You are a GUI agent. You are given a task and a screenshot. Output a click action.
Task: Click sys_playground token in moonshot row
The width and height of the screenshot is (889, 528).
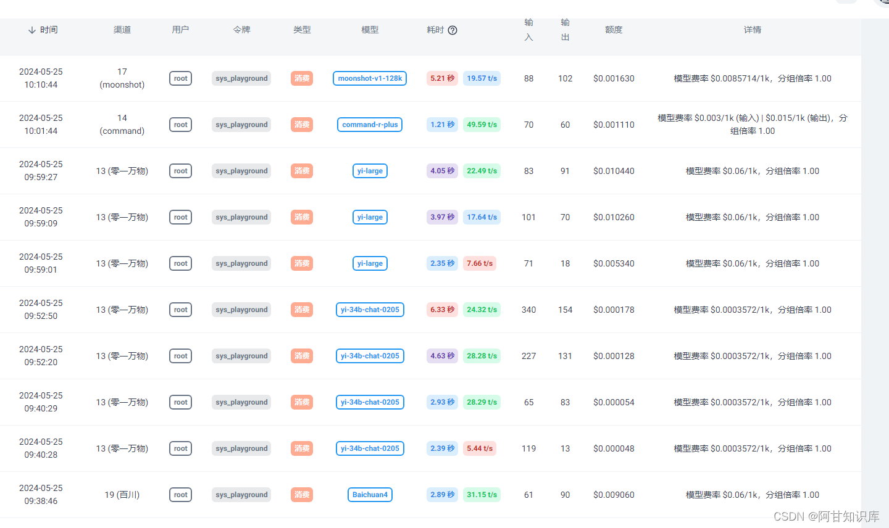point(241,78)
